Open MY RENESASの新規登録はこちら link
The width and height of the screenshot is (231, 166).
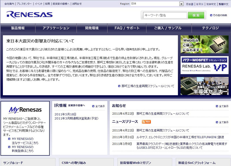[23, 149]
